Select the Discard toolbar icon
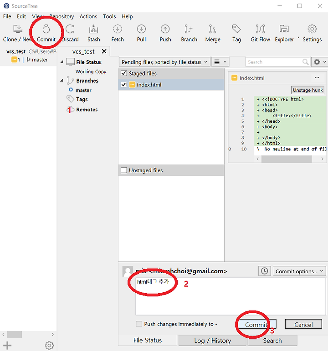The width and height of the screenshot is (328, 351). click(70, 33)
